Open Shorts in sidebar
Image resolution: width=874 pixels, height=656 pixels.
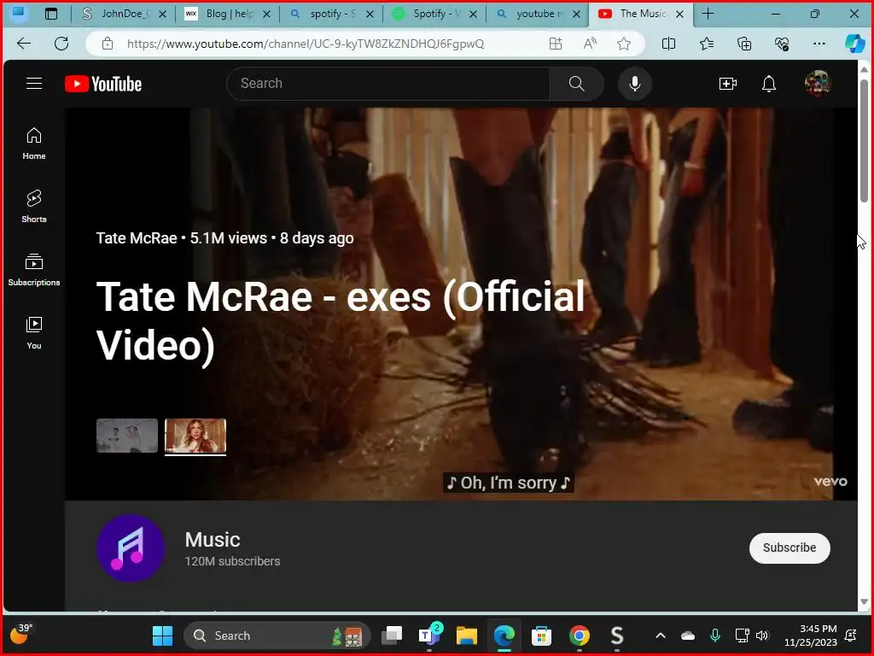tap(34, 207)
